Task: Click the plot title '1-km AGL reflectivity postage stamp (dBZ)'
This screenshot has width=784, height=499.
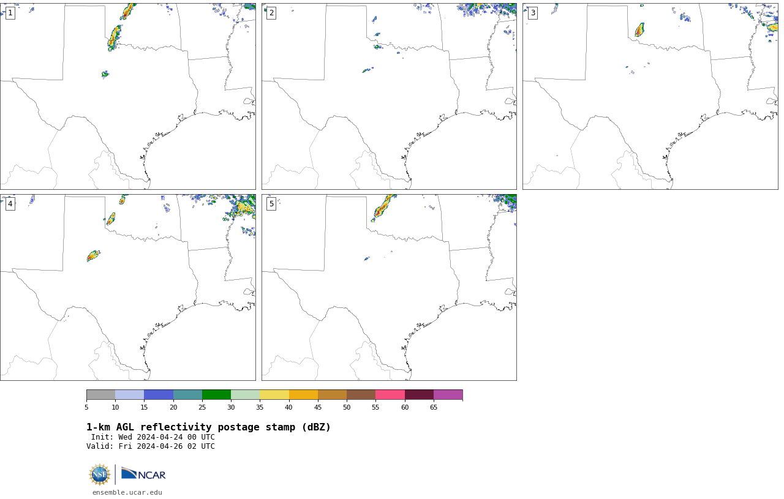Action: click(x=208, y=427)
